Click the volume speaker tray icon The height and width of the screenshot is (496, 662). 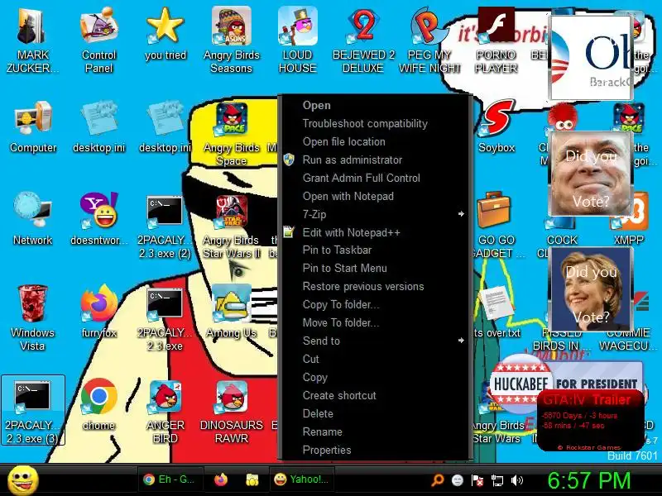[x=516, y=480]
